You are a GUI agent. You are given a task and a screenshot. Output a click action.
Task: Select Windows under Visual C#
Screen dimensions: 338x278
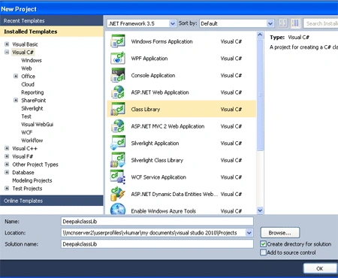pos(32,60)
